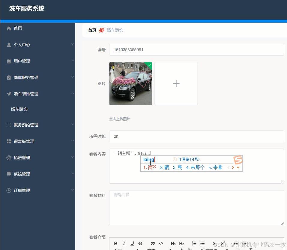Image resolution: width=287 pixels, height=250 pixels.
Task: Click inside the 套餐内容 text area
Action: click(x=196, y=166)
